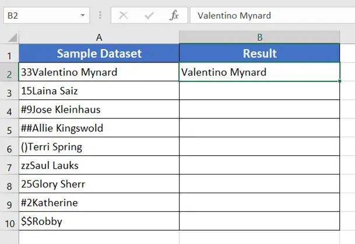Click the Cancel X icon in formula bar

(124, 15)
